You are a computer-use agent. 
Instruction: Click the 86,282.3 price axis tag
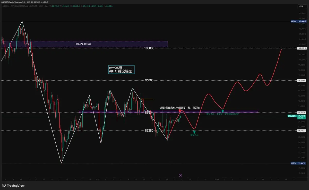click(x=302, y=131)
